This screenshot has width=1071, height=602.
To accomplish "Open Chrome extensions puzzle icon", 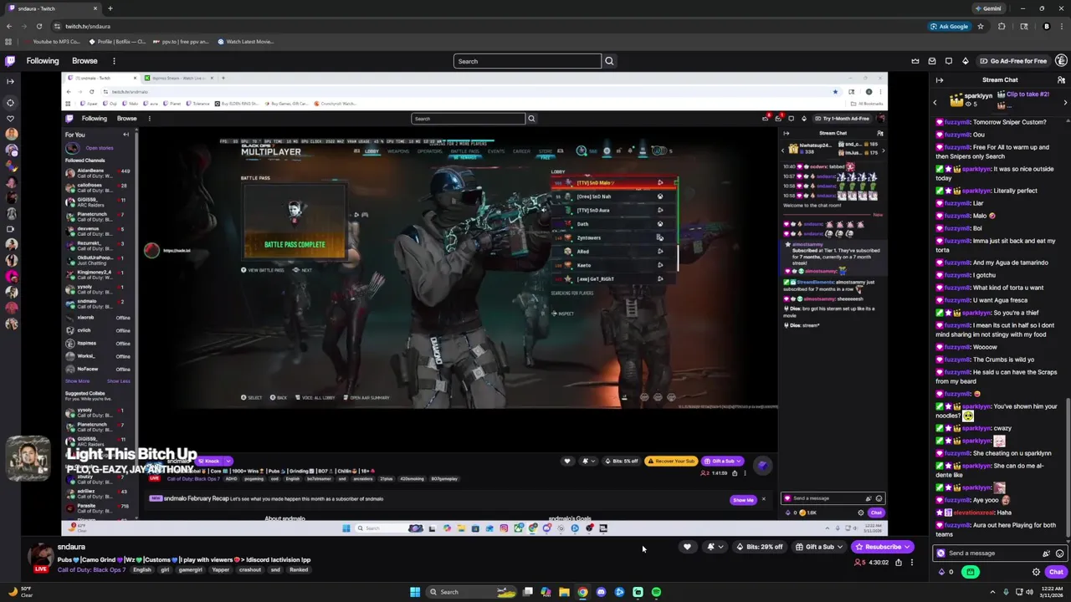I will tap(1002, 27).
